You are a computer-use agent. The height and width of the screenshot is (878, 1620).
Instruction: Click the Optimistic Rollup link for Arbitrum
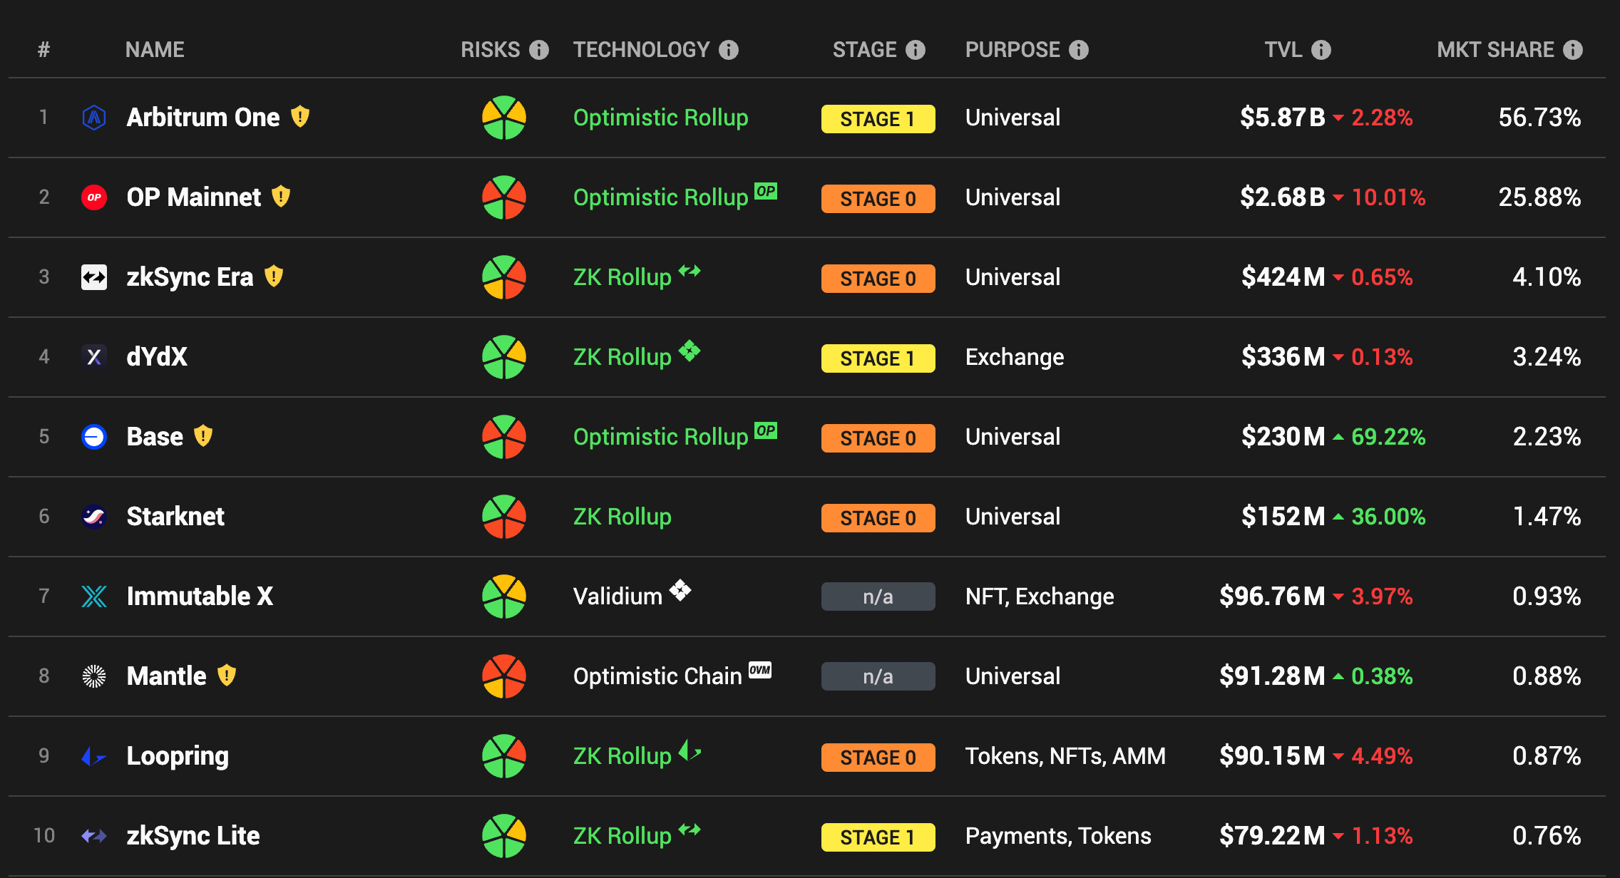pos(660,118)
